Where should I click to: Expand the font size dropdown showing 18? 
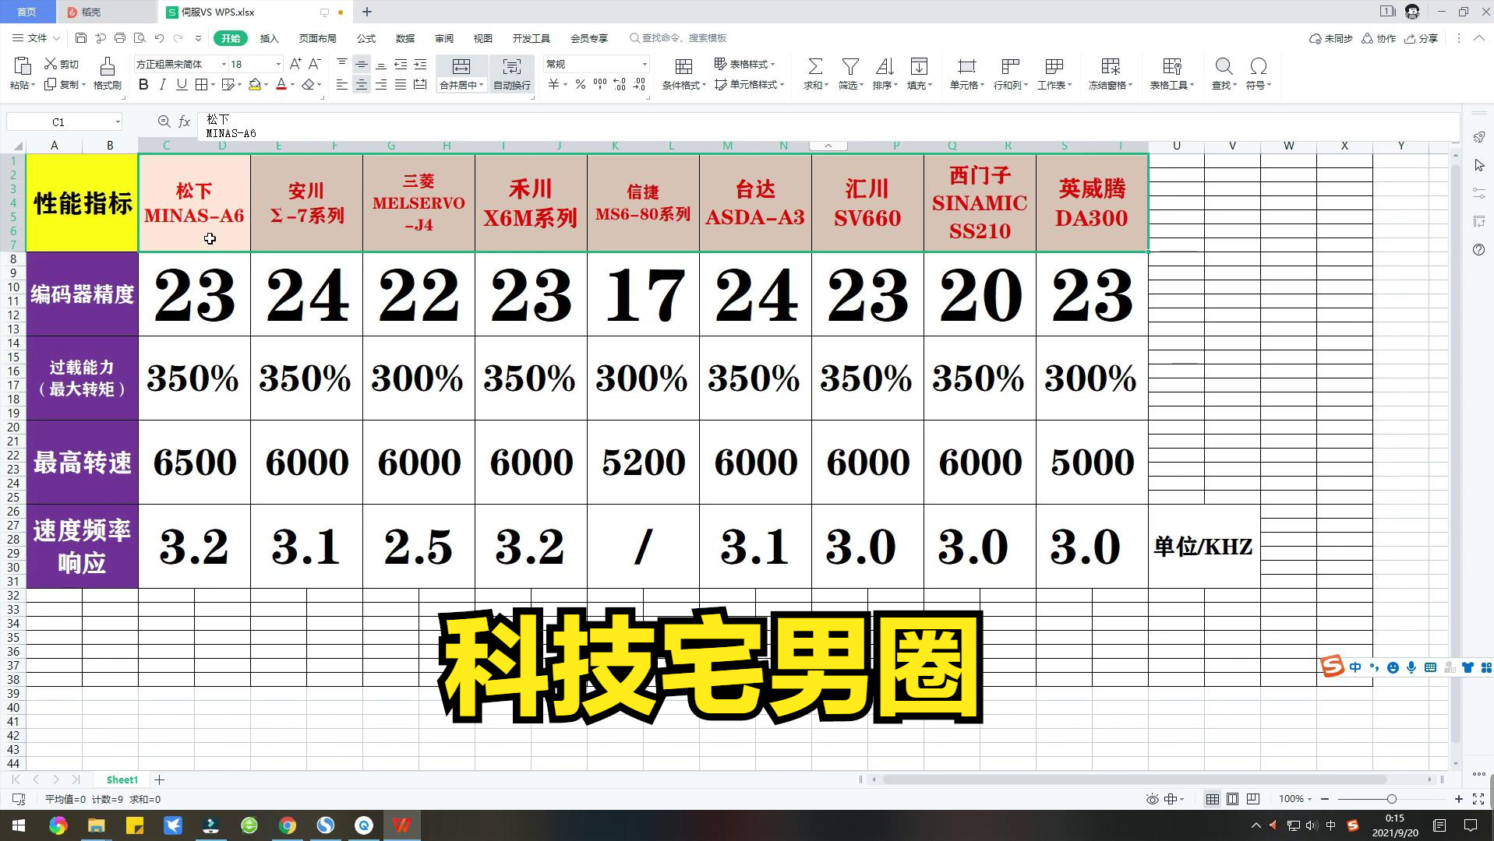278,65
